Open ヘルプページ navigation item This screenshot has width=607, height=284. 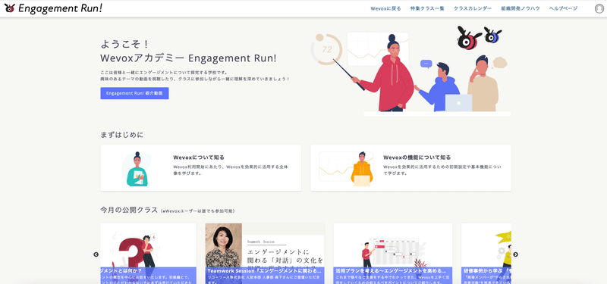(563, 8)
